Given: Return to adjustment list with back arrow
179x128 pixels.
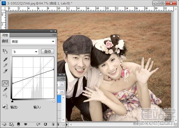Looking at the screenshot, I should click(x=4, y=124).
